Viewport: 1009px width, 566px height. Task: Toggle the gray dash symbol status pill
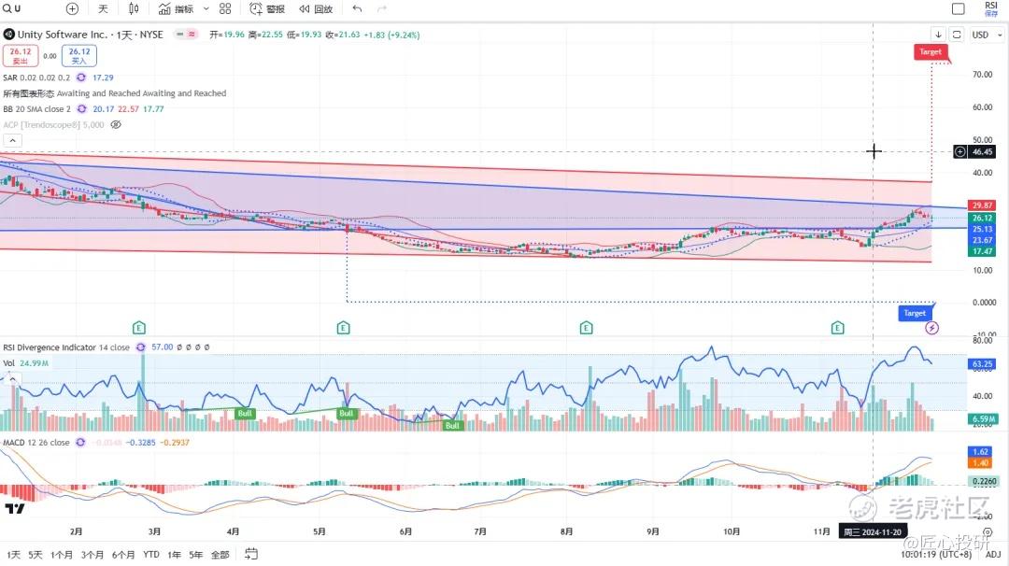(179, 34)
